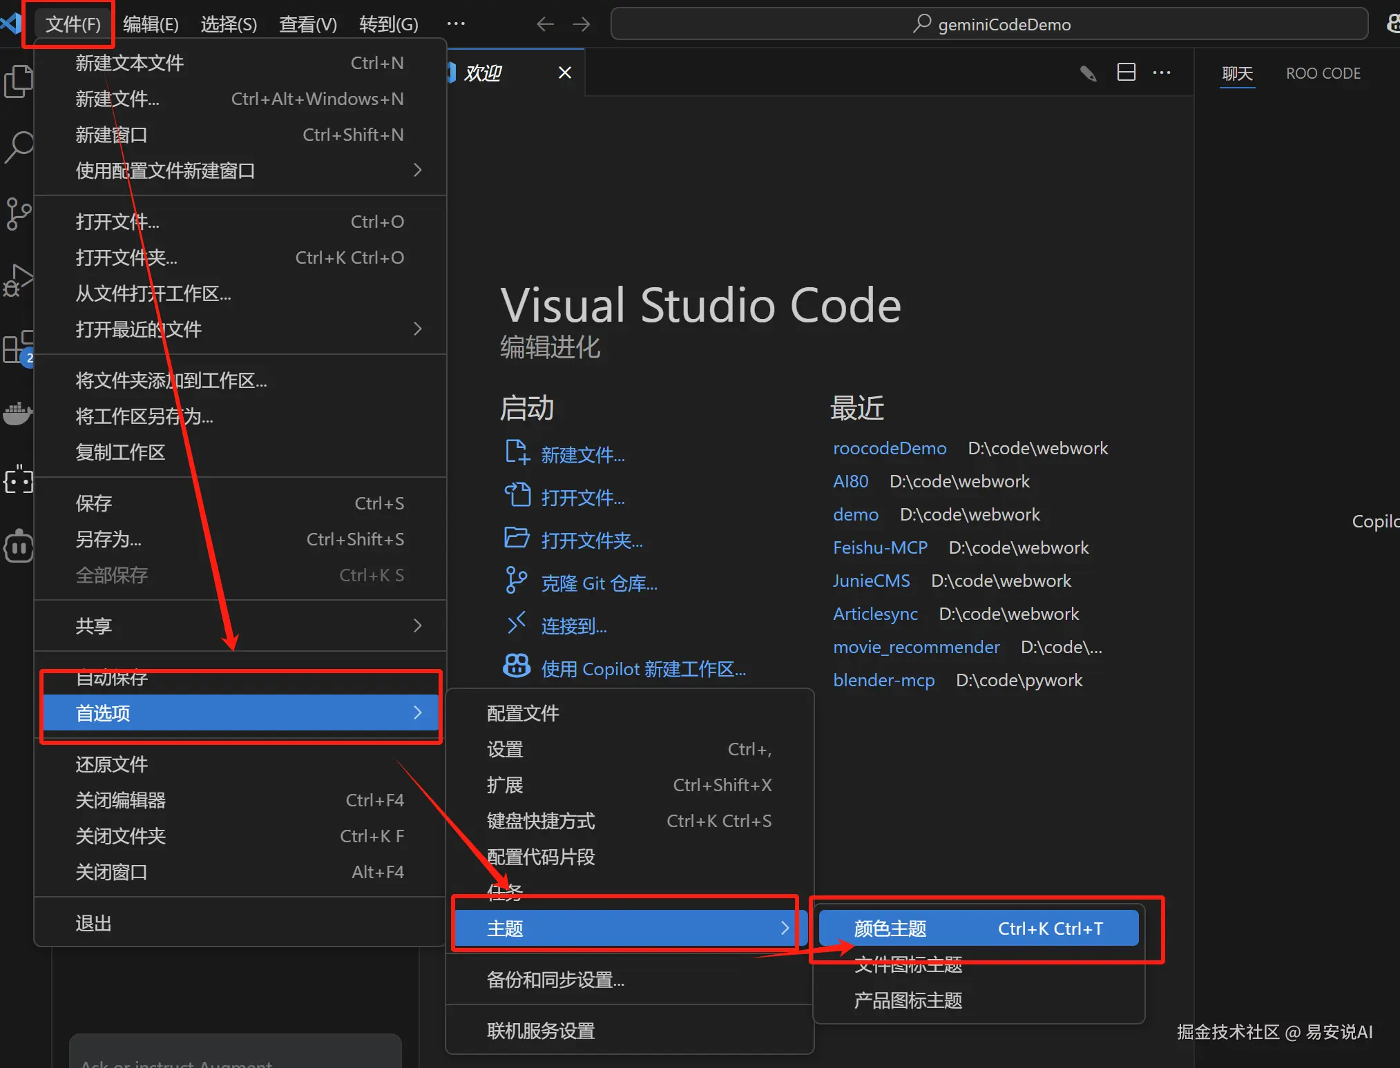
Task: Open the Docker view icon
Action: tap(18, 413)
